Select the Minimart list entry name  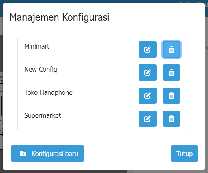pos(37,46)
